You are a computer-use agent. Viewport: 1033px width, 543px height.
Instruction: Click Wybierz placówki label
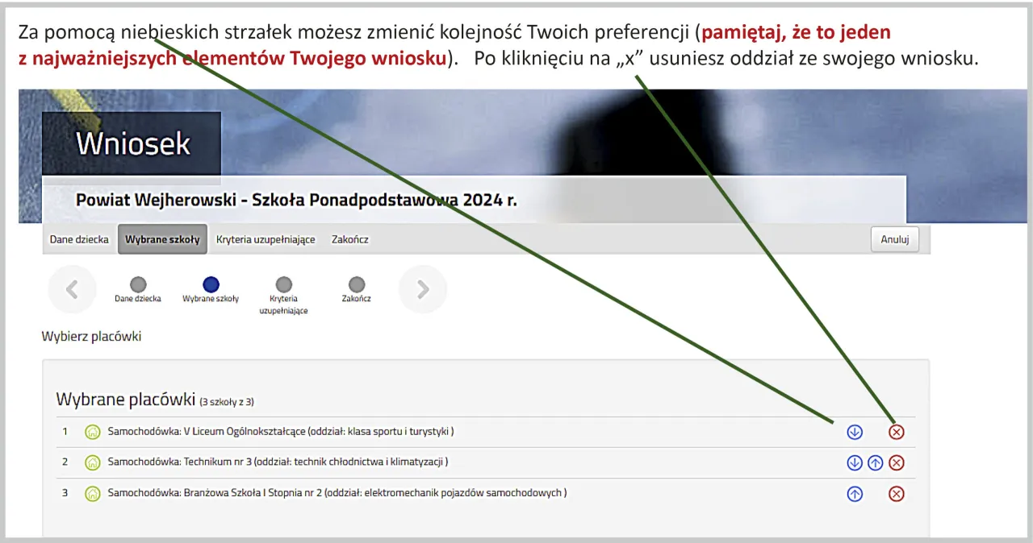click(91, 337)
